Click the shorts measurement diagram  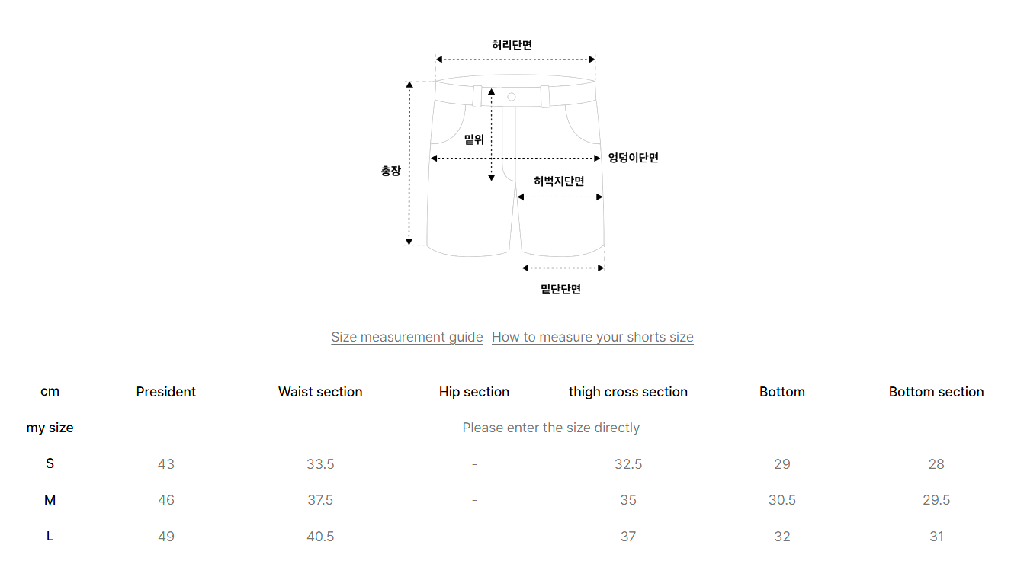[512, 168]
